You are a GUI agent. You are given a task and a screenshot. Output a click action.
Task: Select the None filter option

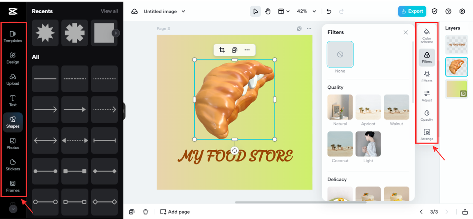tap(340, 54)
